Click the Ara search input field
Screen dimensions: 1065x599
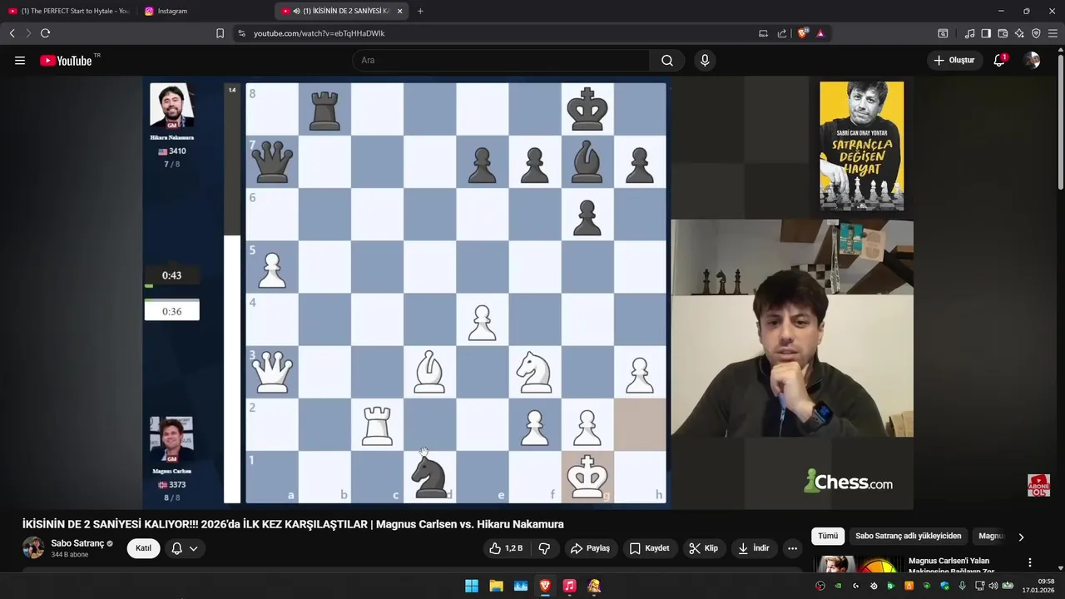coord(501,60)
